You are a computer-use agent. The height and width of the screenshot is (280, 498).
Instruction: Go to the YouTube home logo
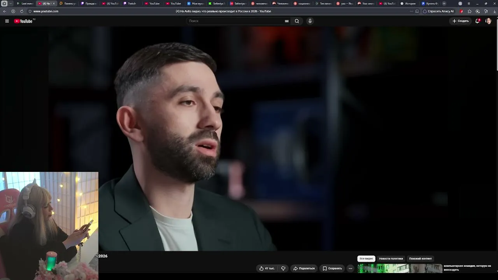[24, 21]
